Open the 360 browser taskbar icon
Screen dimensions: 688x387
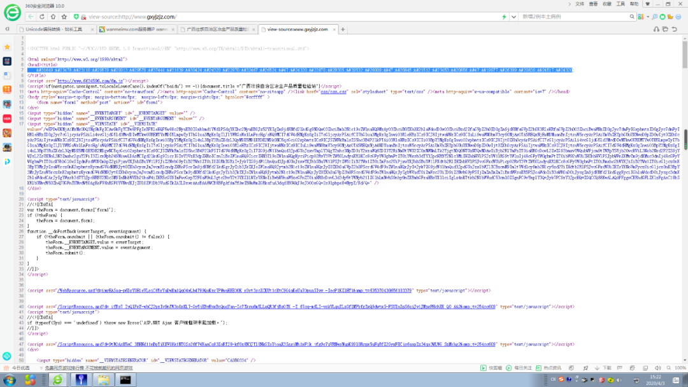(x=57, y=379)
